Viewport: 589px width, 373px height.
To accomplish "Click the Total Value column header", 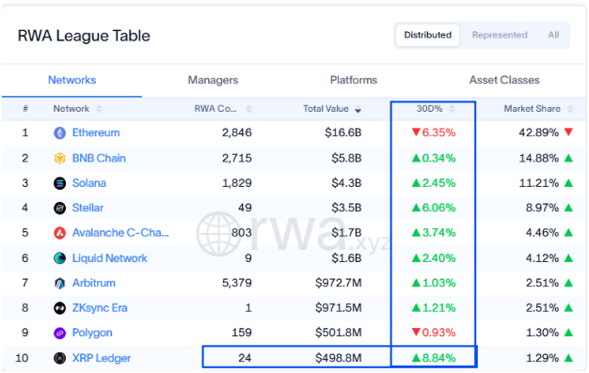I will pos(326,109).
